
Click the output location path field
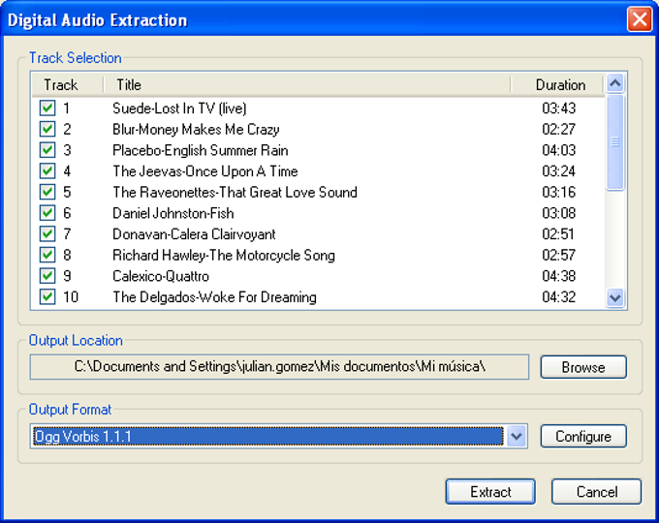click(280, 367)
